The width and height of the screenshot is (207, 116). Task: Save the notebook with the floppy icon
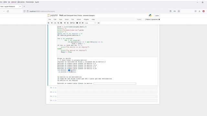click(49, 23)
